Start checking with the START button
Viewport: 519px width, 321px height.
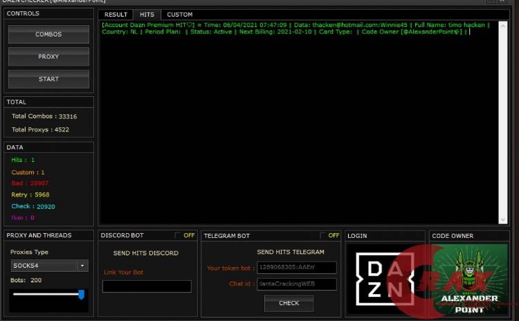point(48,79)
